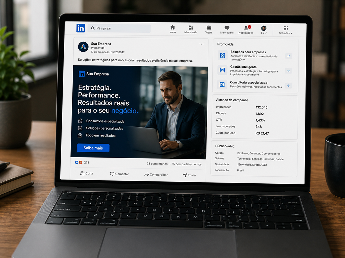Click the shield icon beside Consultoria especializada in ad
Viewport: 345px width, 258px height.
(x=80, y=121)
